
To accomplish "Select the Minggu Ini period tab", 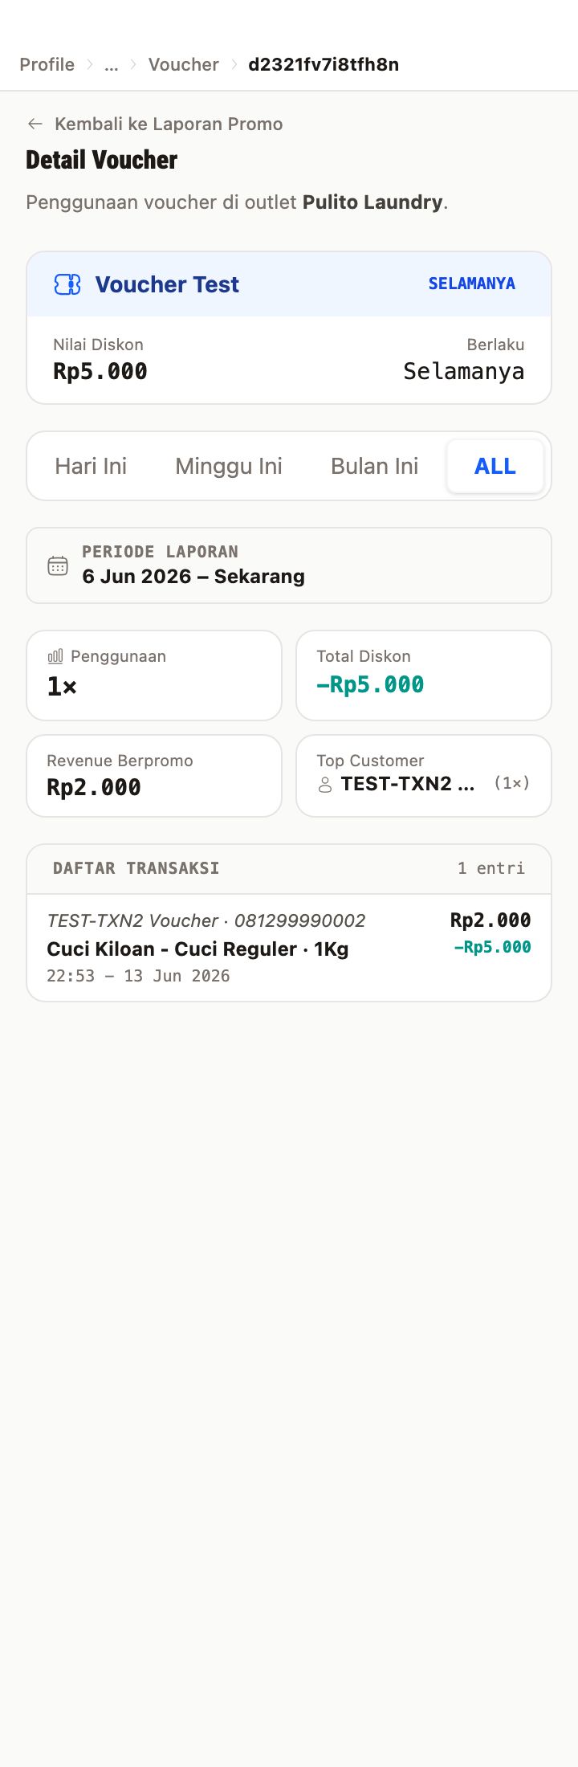I will 229,466.
